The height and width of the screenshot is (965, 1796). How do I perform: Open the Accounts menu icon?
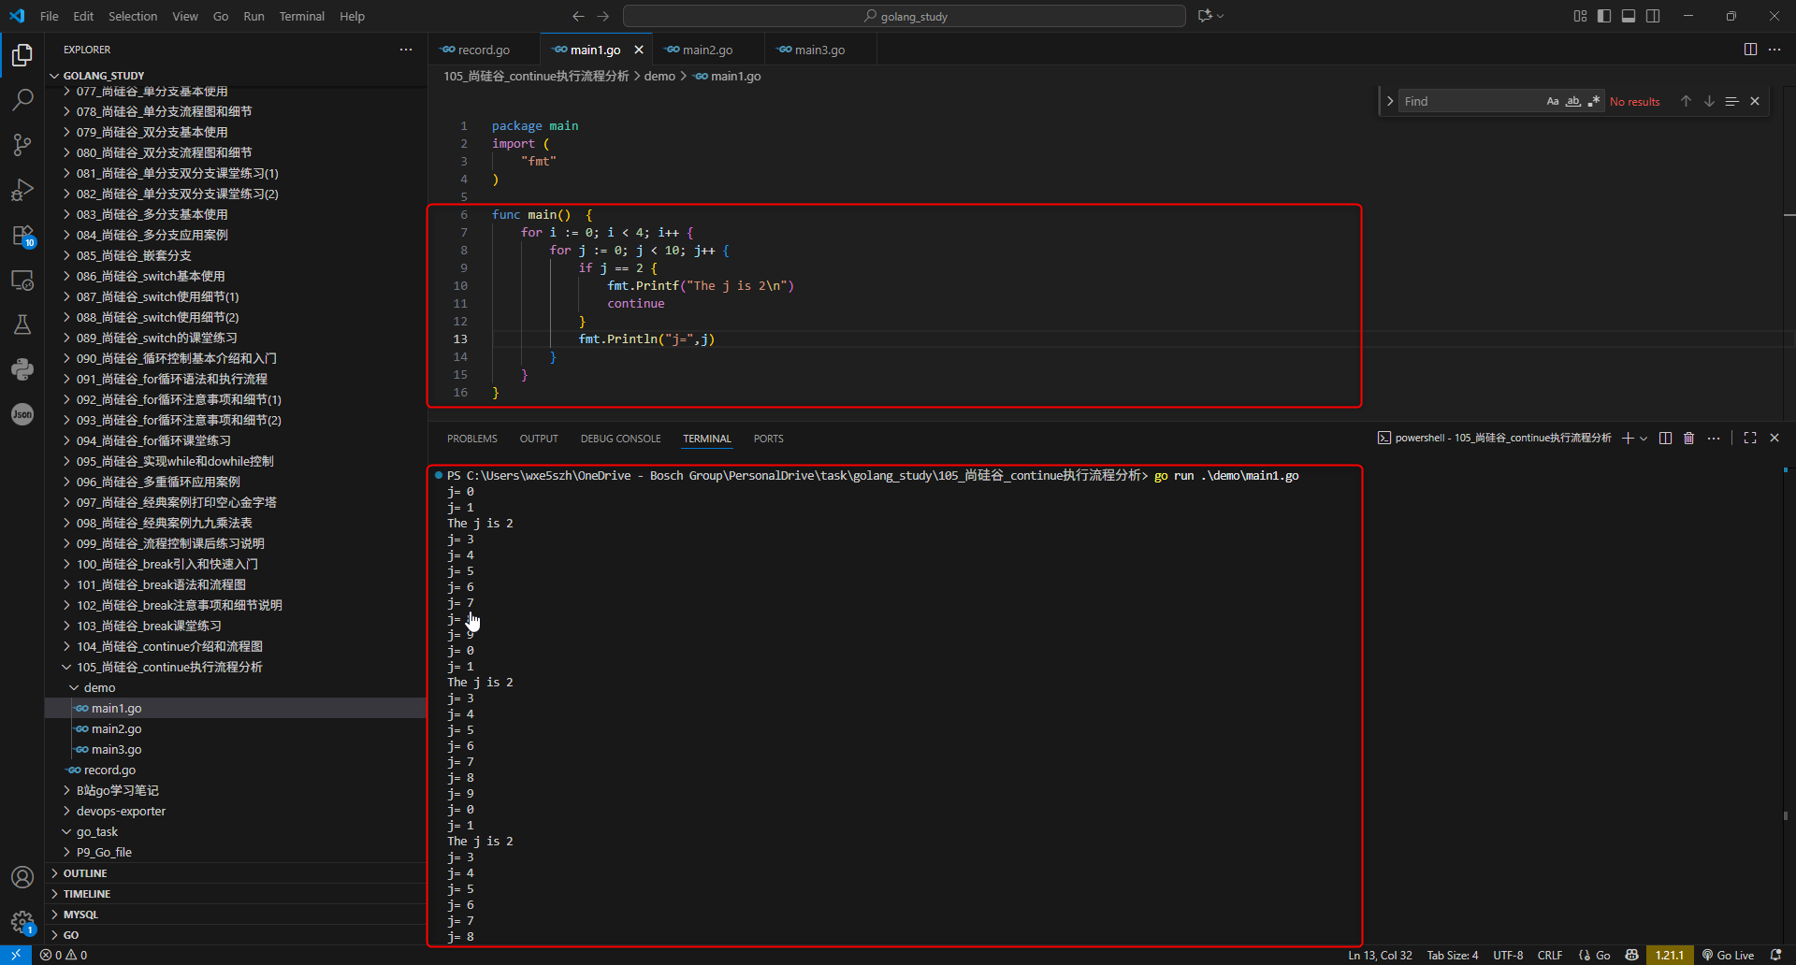point(22,877)
